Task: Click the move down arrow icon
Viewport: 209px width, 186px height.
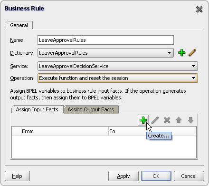Action: click(190, 120)
